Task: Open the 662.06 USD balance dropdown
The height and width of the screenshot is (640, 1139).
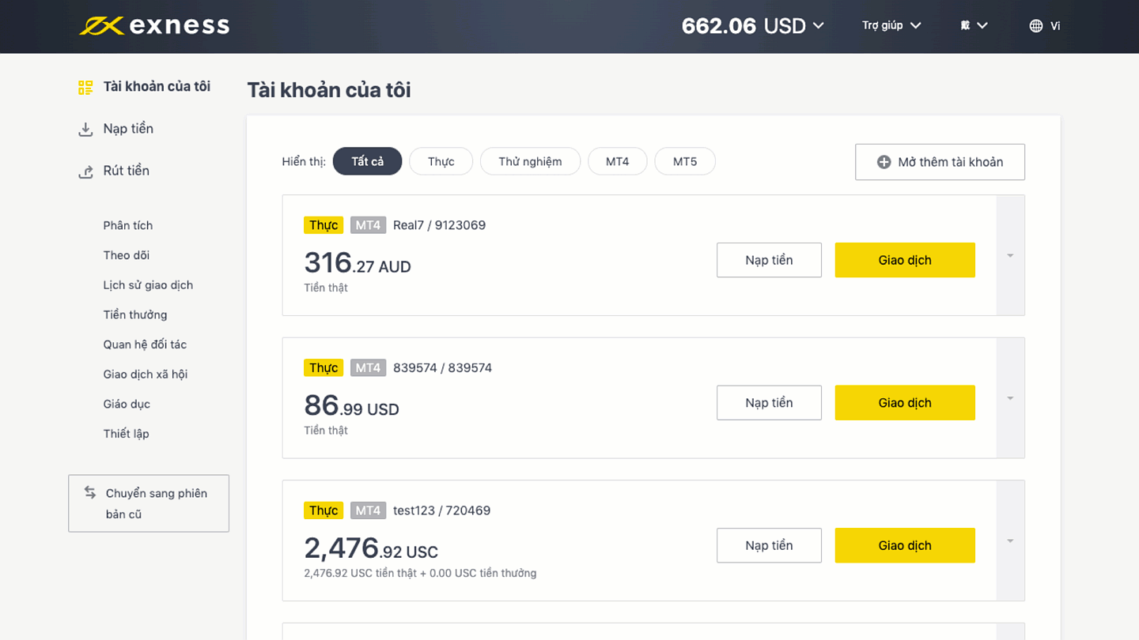Action: 753,26
